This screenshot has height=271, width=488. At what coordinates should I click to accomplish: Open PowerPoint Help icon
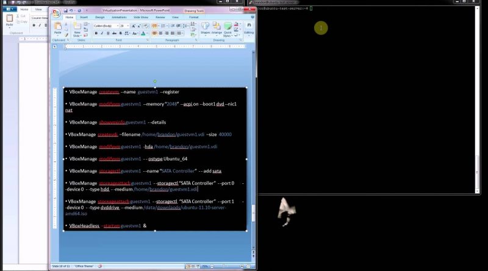point(253,17)
